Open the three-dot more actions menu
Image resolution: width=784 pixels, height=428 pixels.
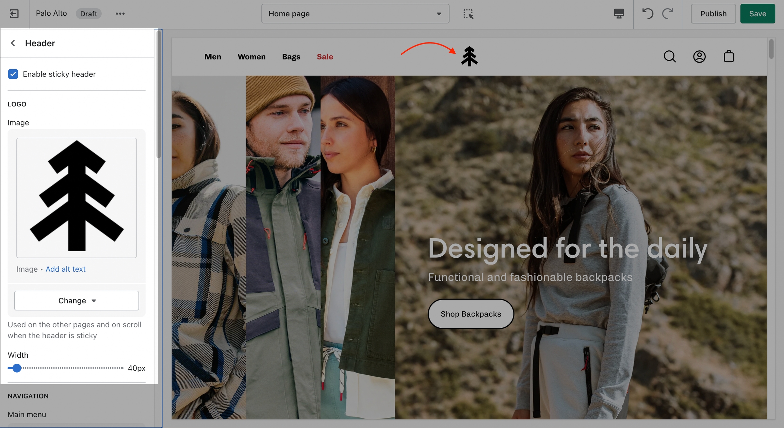(x=120, y=14)
